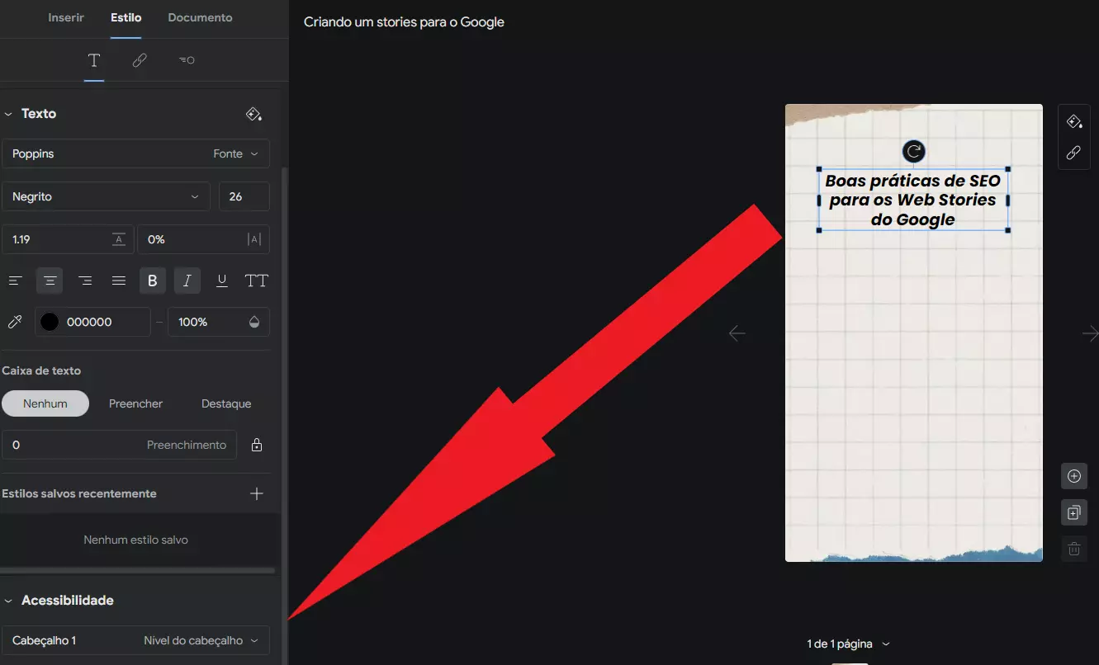
Task: Toggle underline formatting
Action: point(221,281)
